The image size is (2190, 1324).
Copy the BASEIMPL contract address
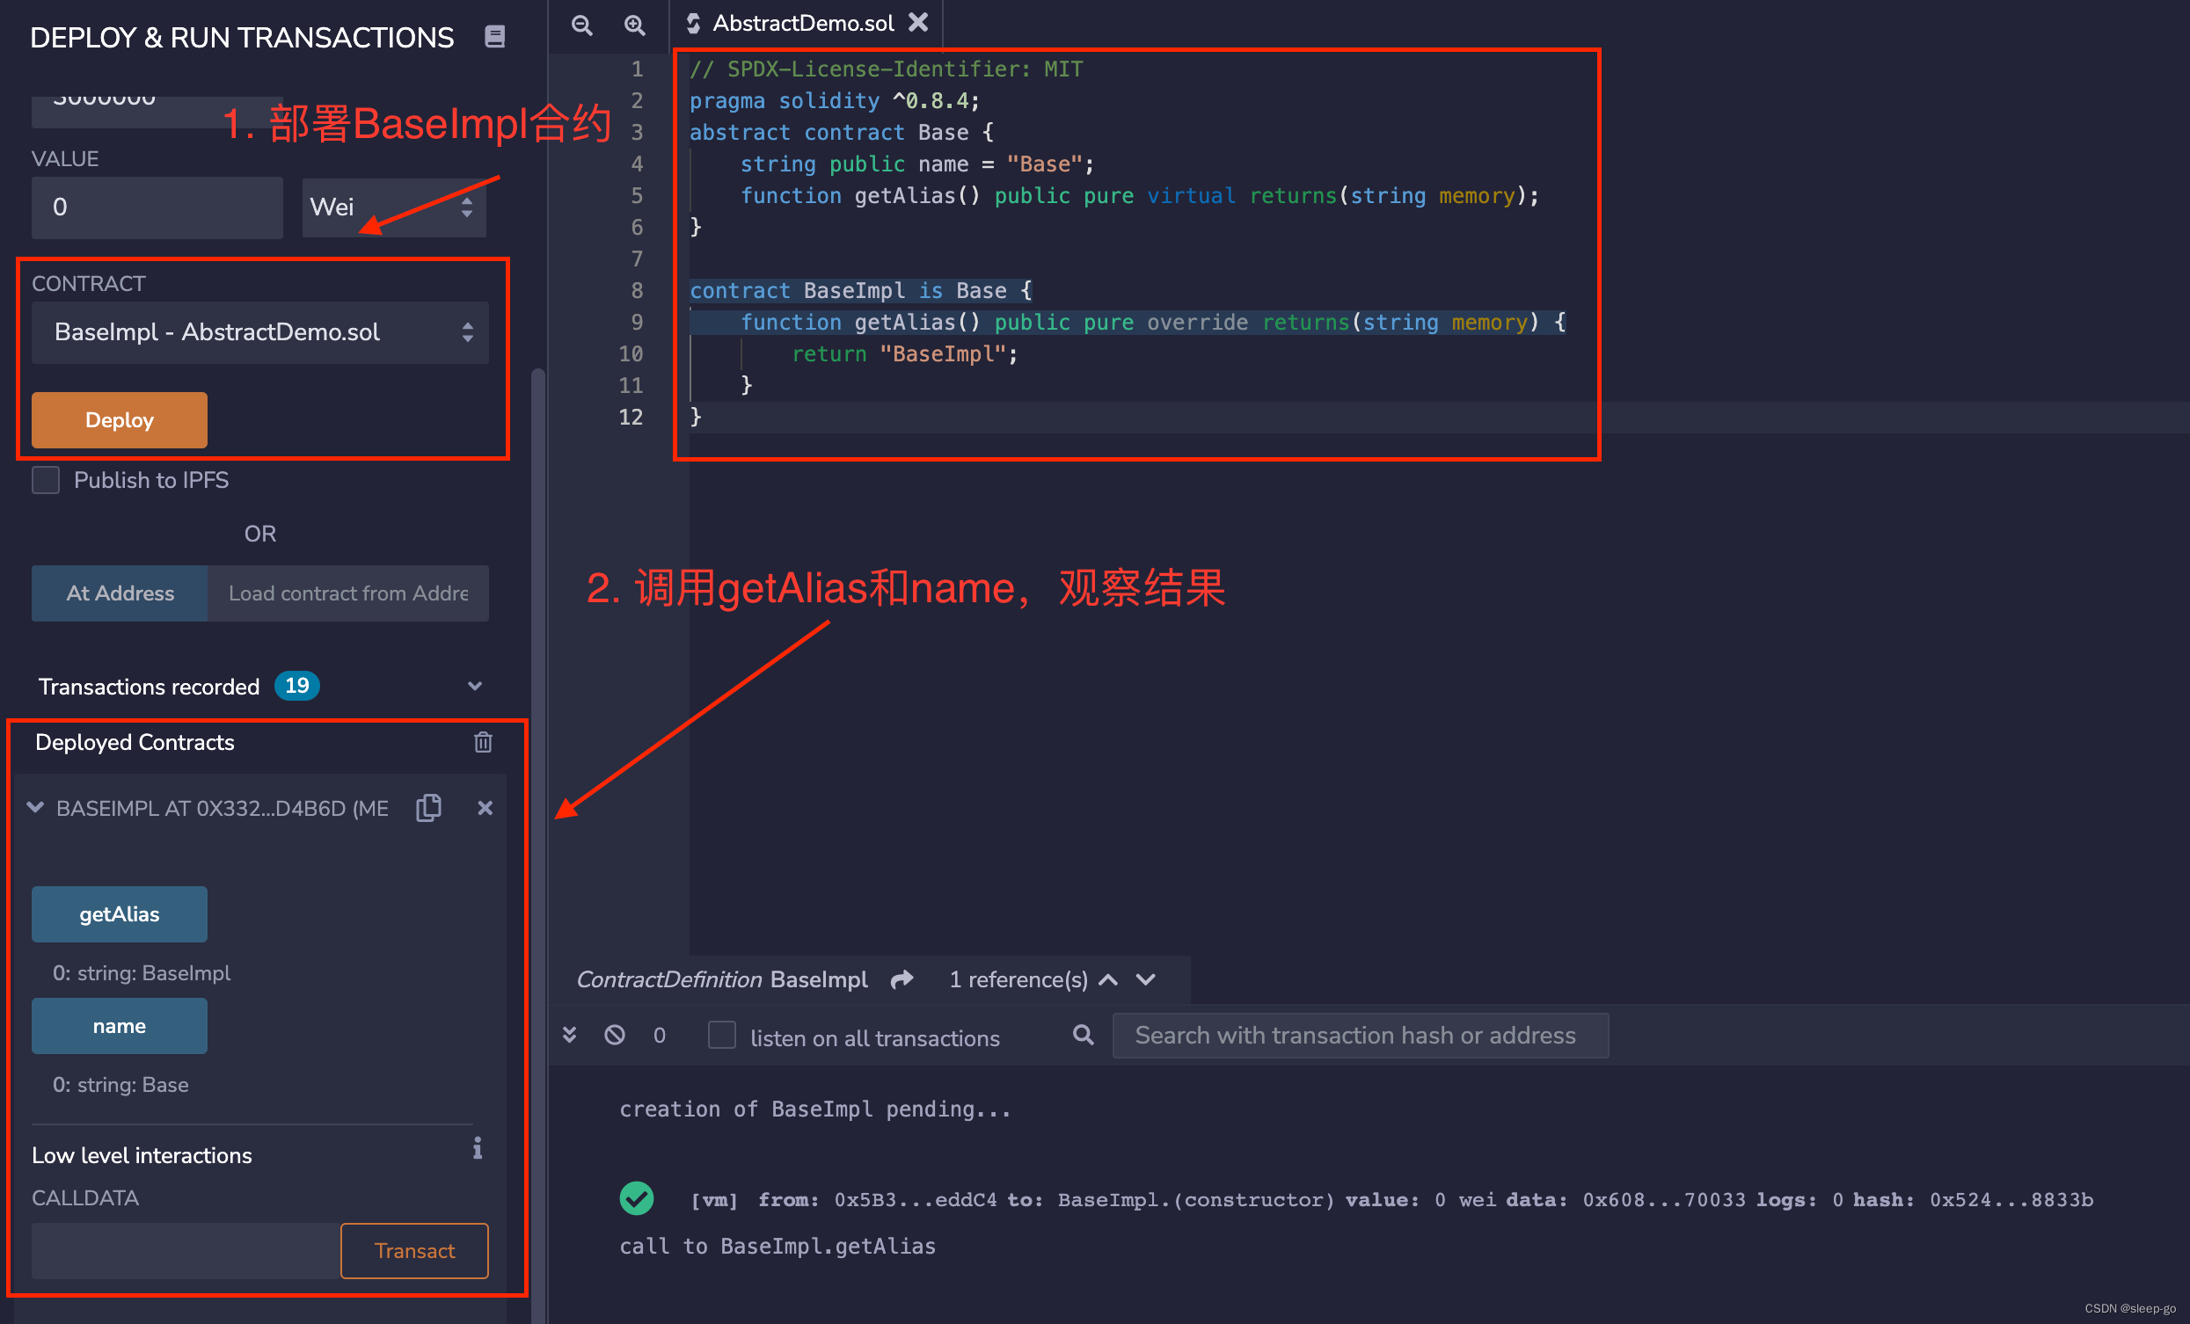429,808
